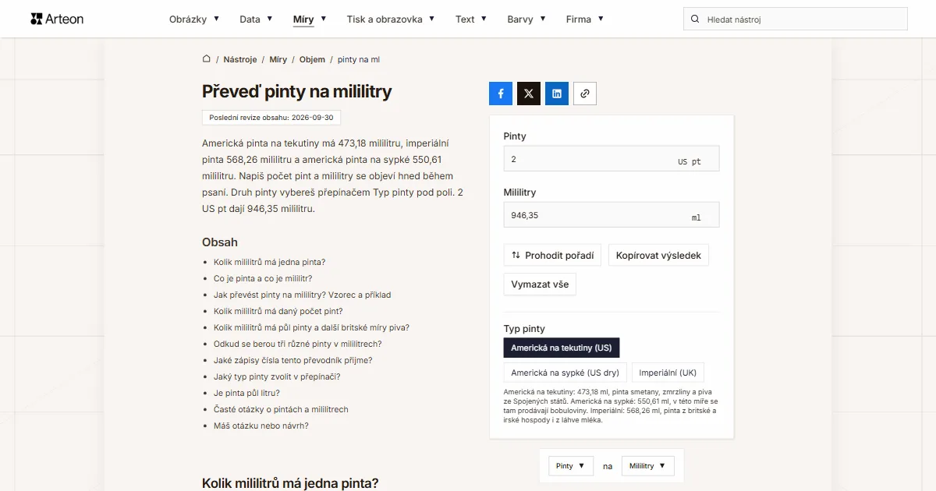The image size is (936, 491).
Task: Go to home via breadcrumb house icon
Action: click(x=207, y=59)
